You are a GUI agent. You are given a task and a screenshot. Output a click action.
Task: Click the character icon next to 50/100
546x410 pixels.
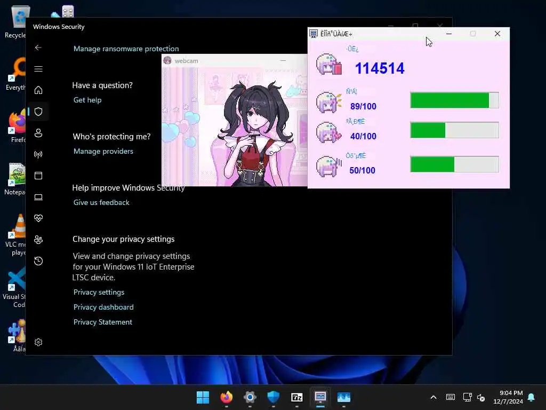(x=328, y=167)
